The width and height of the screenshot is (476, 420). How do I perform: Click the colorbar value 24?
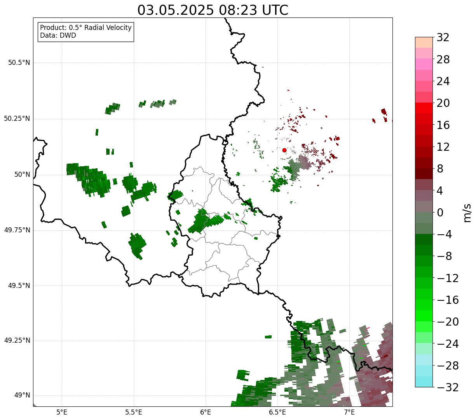click(443, 81)
